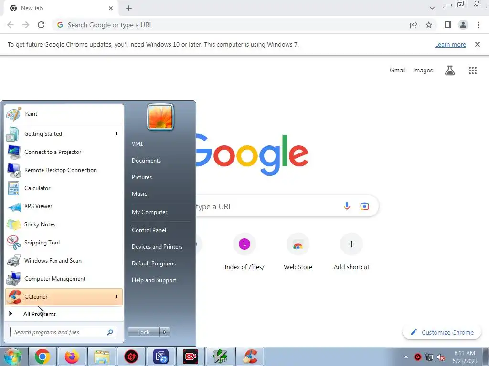This screenshot has width=489, height=366.
Task: Dismiss the Windows 7 update notice
Action: (477, 44)
